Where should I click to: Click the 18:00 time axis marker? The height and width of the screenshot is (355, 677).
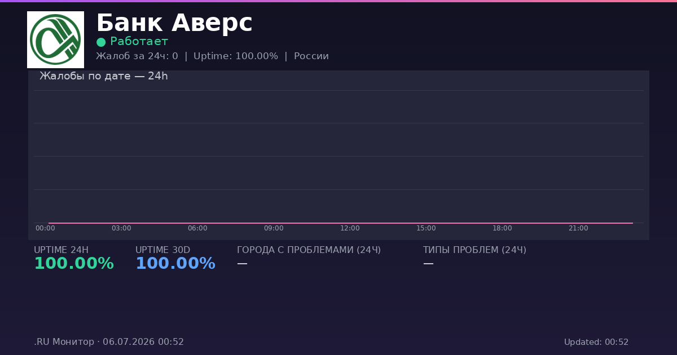tap(502, 228)
